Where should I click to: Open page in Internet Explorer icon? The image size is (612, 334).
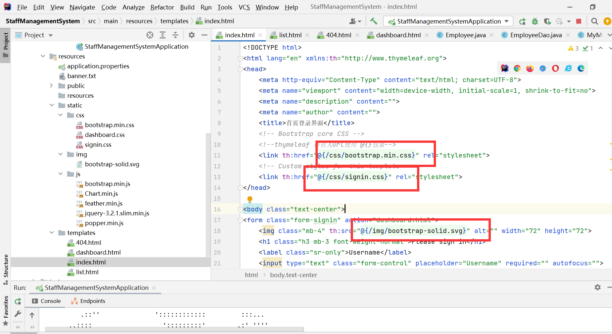coord(568,68)
